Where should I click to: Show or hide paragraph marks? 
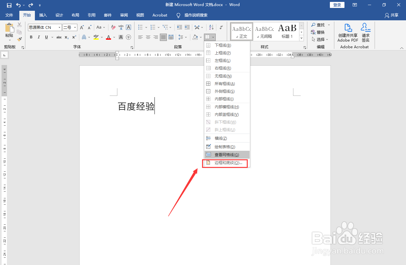point(221,28)
